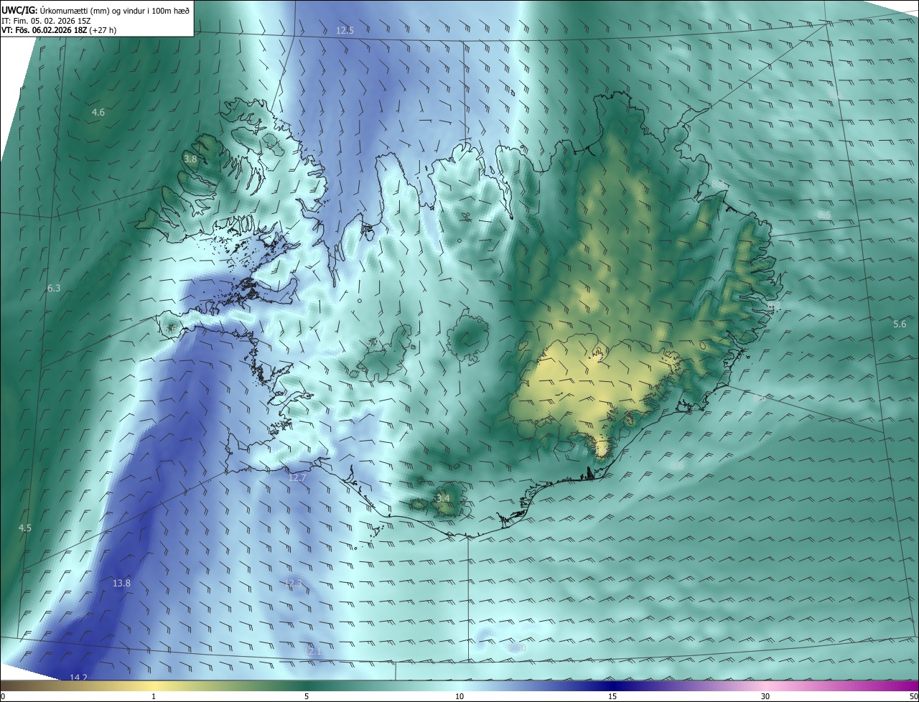Click the 8.5 value off the east coast
Screen dimensions: 919x702
[824, 215]
